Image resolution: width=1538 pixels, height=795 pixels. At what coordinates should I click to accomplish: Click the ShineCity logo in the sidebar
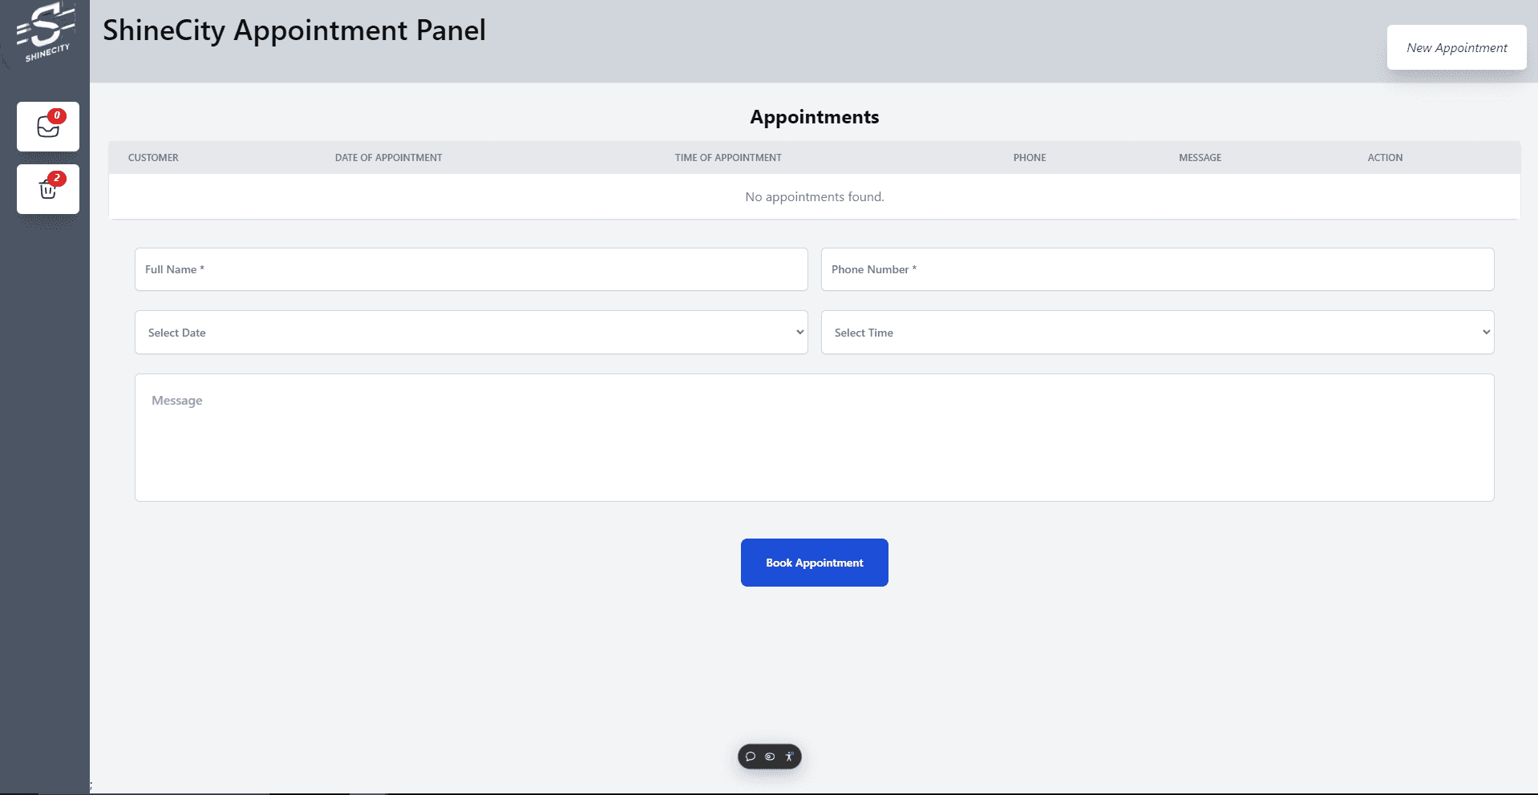tap(45, 33)
